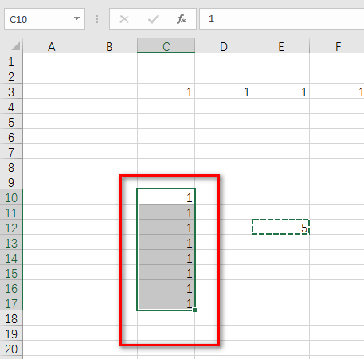364x359 pixels.
Task: Select column F header
Action: pos(337,46)
